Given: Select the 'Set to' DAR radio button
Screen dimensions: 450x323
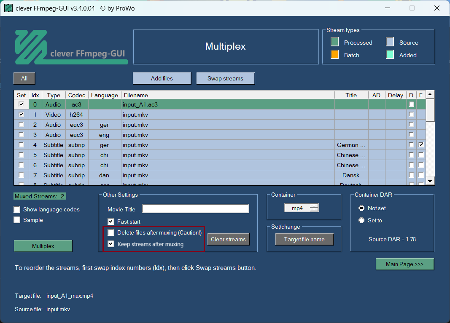Looking at the screenshot, I should coord(361,220).
